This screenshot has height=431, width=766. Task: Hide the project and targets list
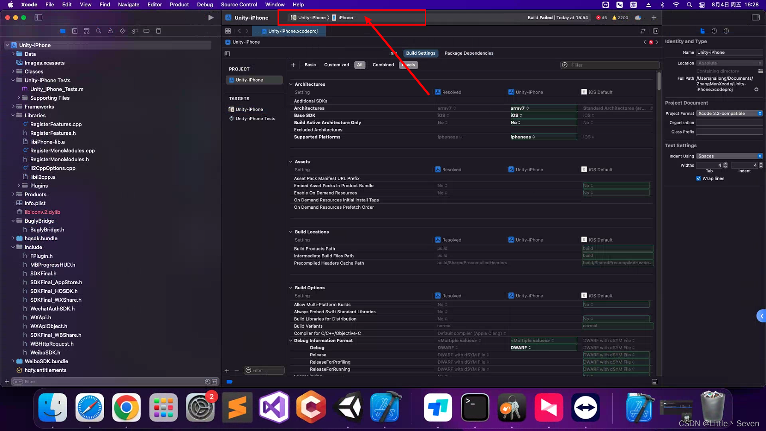227,54
